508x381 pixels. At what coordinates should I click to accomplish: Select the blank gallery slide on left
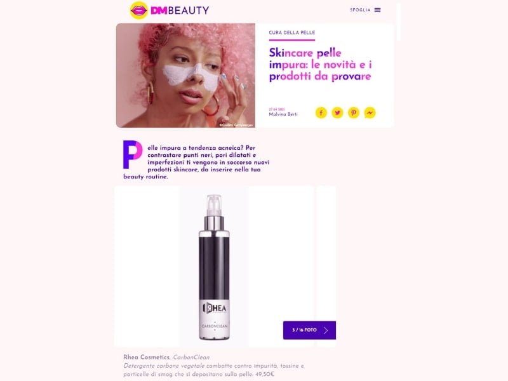[x=147, y=267]
